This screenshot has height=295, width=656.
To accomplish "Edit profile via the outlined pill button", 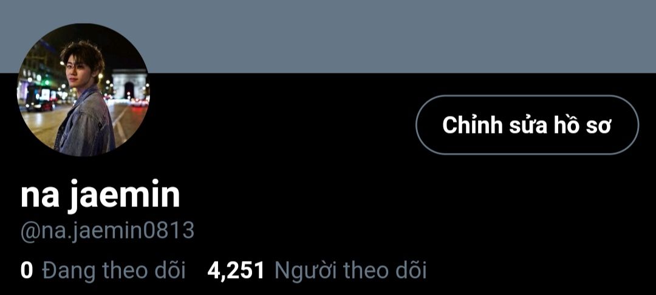I will point(527,125).
